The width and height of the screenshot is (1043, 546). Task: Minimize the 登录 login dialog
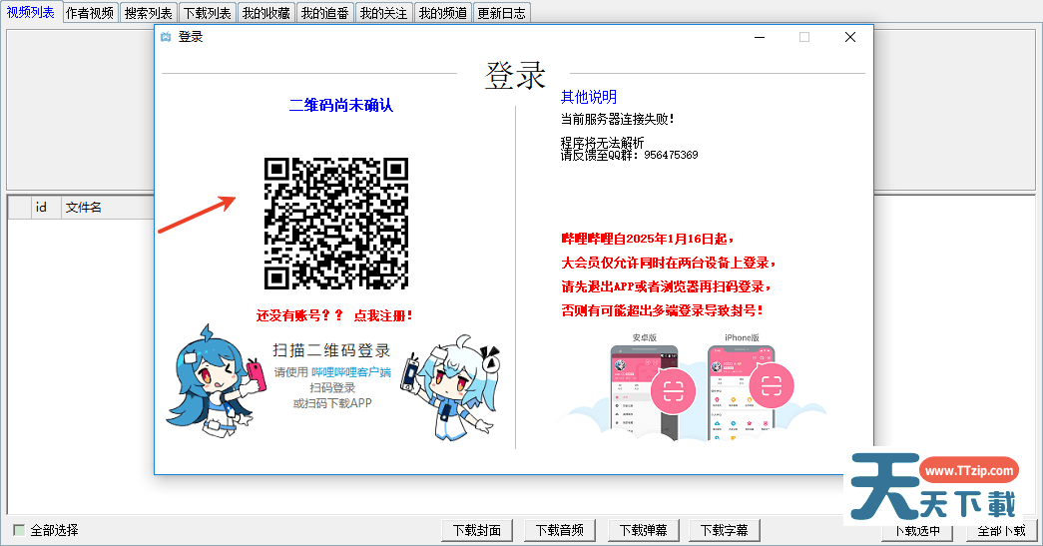point(759,37)
